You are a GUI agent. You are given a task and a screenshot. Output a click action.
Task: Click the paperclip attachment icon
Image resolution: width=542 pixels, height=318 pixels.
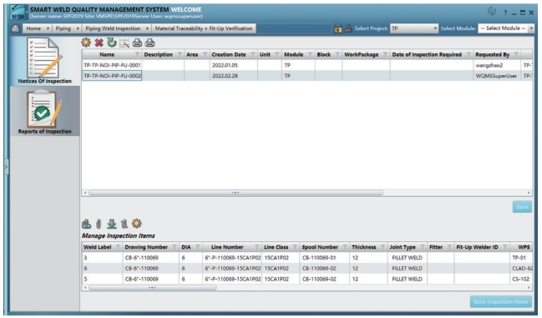click(99, 224)
